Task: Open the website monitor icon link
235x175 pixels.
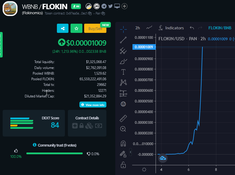Action: point(117,6)
